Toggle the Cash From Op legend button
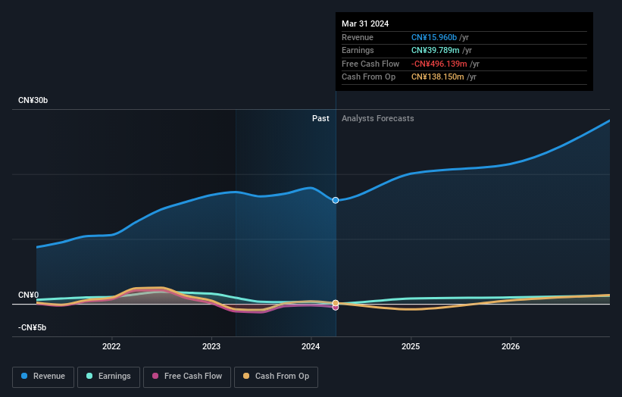 pyautogui.click(x=276, y=377)
